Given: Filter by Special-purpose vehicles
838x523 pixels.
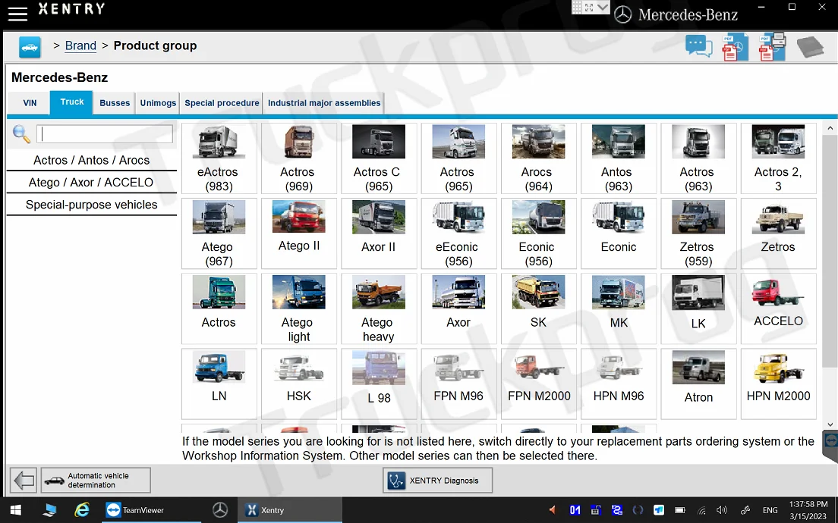Looking at the screenshot, I should tap(91, 205).
